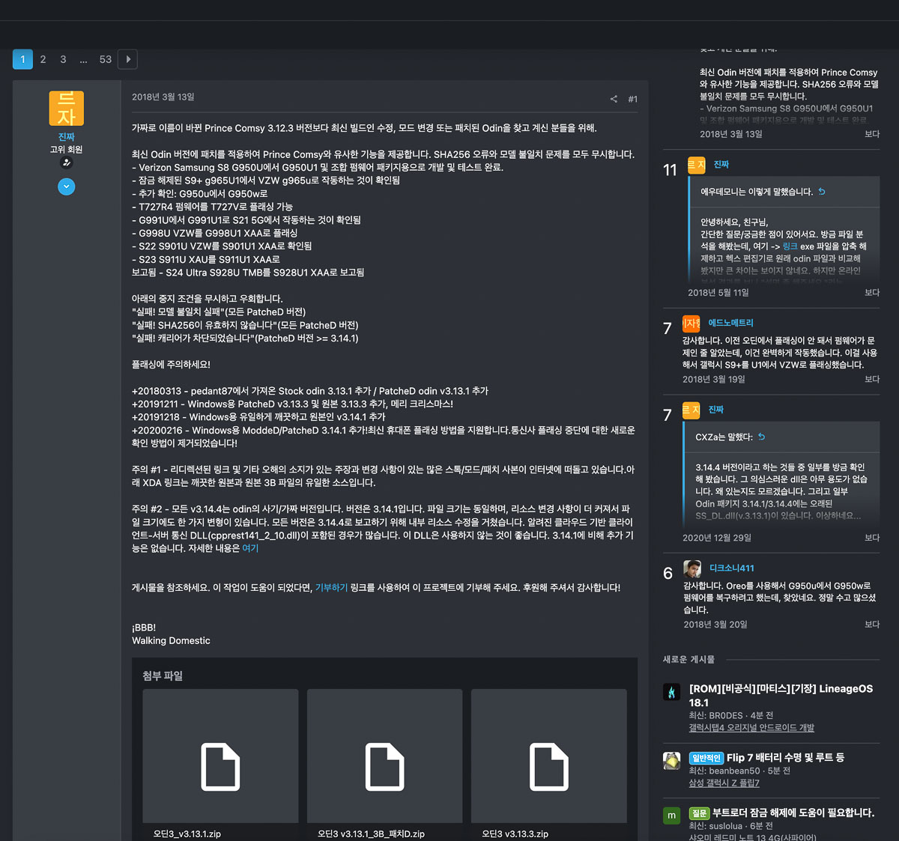
Task: Click the 2020년 12월 29일 date text
Action: click(x=717, y=538)
